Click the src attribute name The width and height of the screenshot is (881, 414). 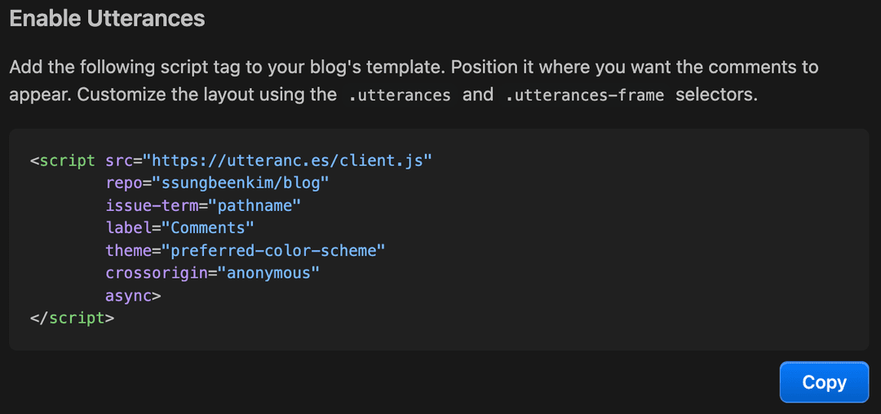tap(120, 161)
